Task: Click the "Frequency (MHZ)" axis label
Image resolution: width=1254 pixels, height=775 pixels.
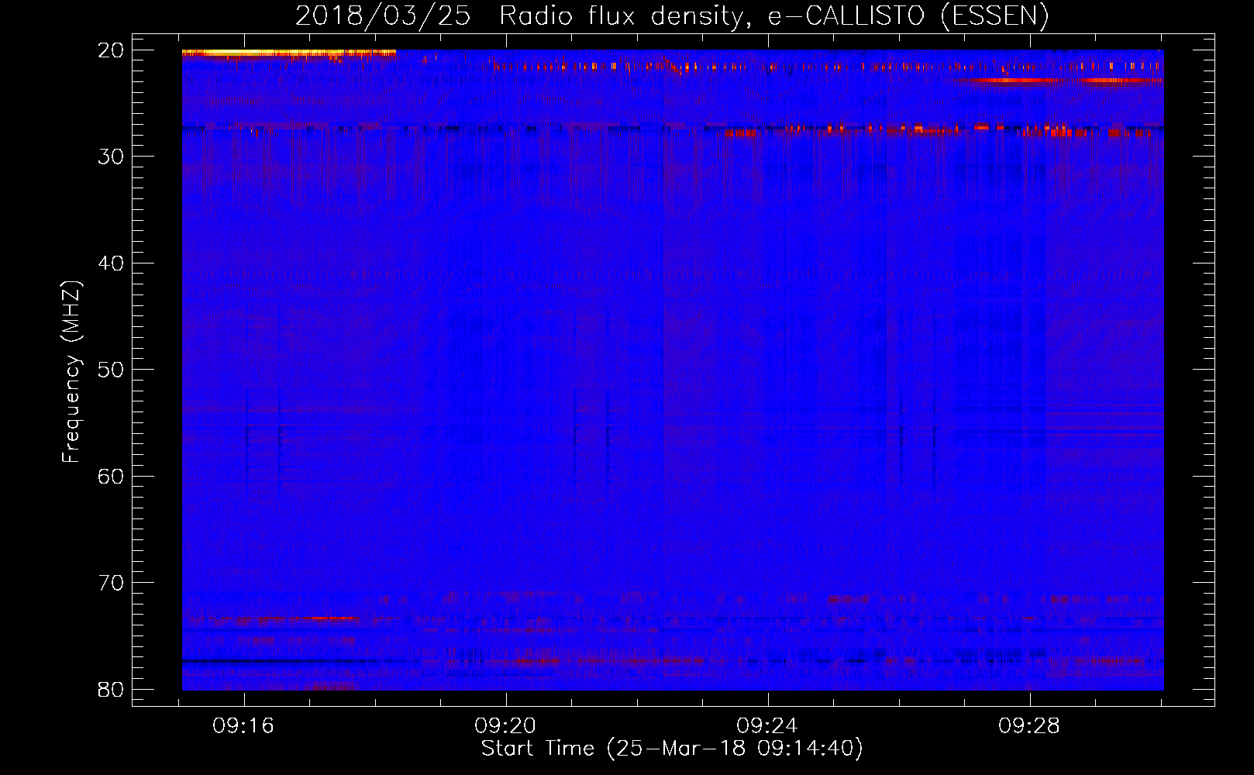Action: (71, 372)
